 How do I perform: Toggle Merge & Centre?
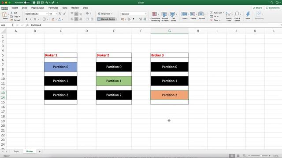coord(107,19)
